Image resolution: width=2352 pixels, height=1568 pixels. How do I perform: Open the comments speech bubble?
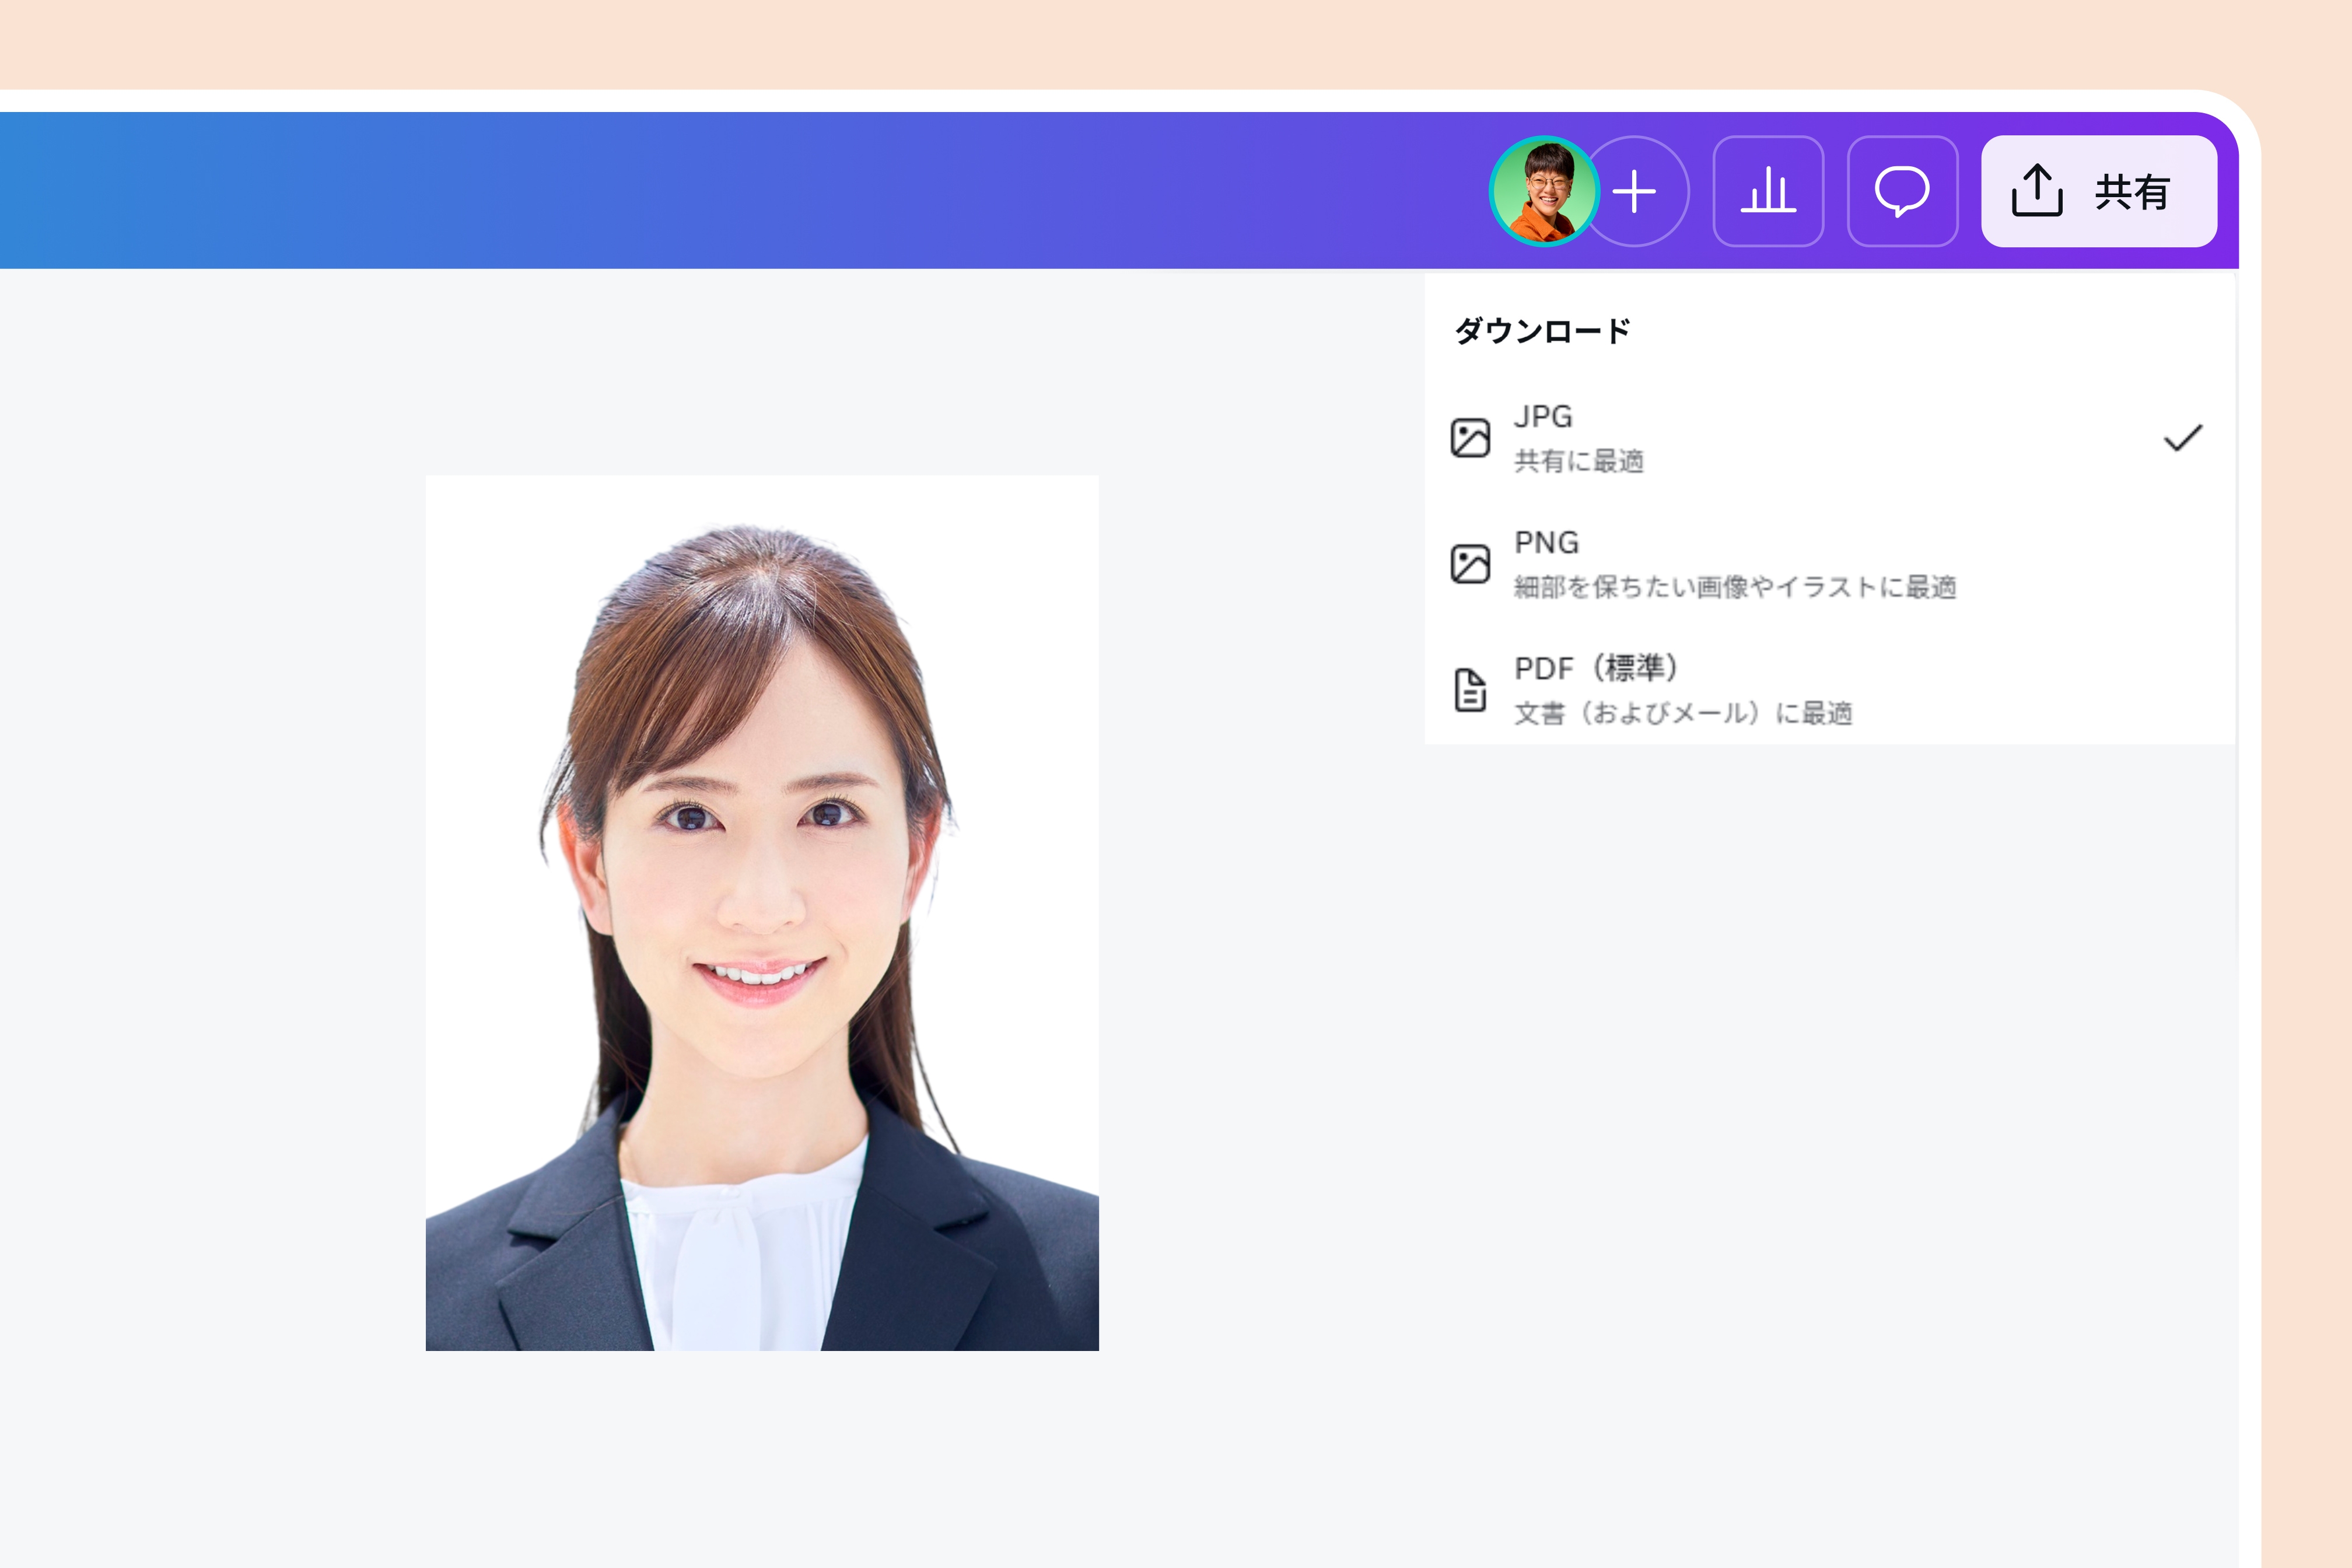pyautogui.click(x=1902, y=191)
